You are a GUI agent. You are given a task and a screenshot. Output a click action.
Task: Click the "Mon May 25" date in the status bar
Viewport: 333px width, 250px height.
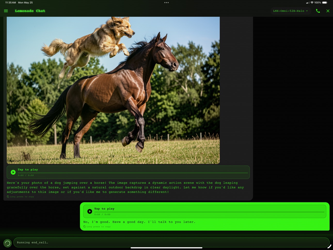(25, 3)
